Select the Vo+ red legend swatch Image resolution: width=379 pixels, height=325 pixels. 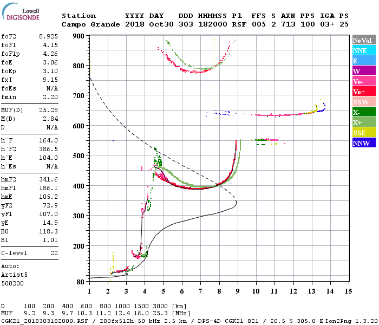point(364,92)
